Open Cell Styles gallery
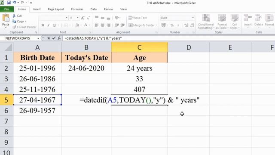Screen dimensions: 275x155 (234, 22)
